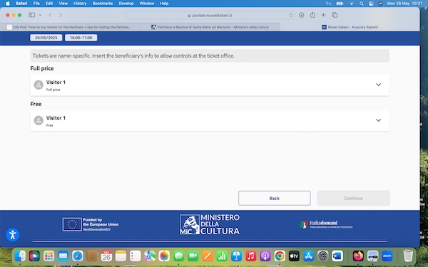
Task: Click the Share icon in Safari toolbar
Action: (x=312, y=15)
